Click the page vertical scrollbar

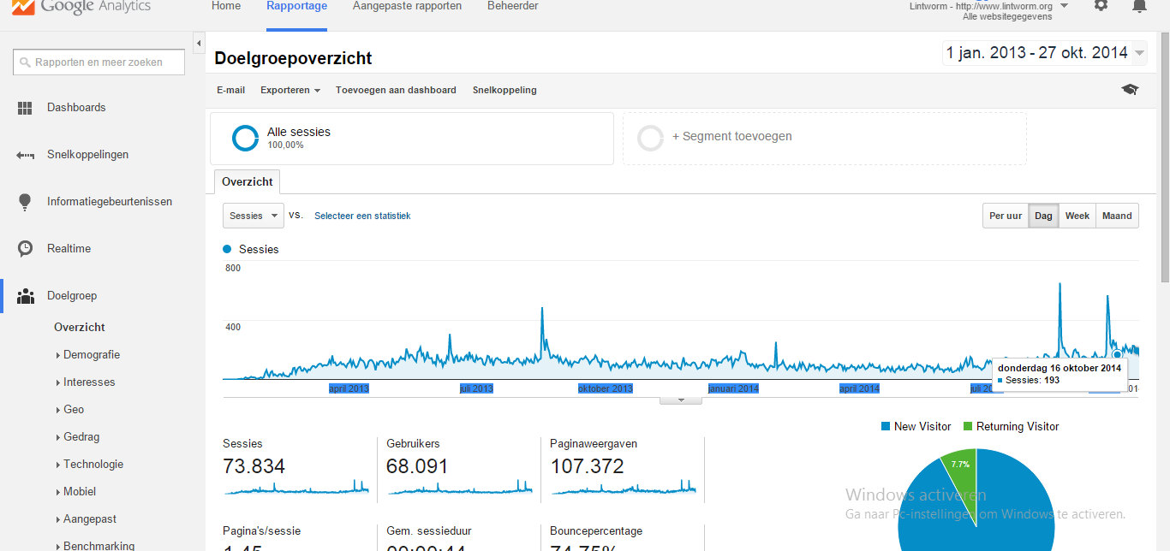(x=1164, y=157)
